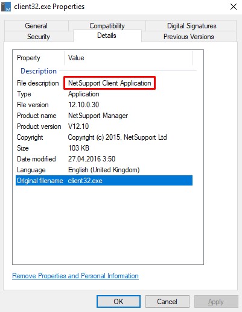Switch to the Security tab
242x312 pixels.
coord(39,37)
